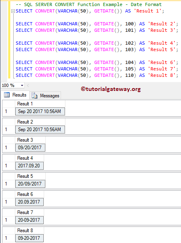Open the Results tab

[x=15, y=95]
